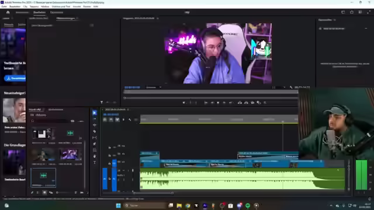Viewport: 374px width, 210px height.
Task: Toggle A1 source patching button
Action: coord(105,178)
